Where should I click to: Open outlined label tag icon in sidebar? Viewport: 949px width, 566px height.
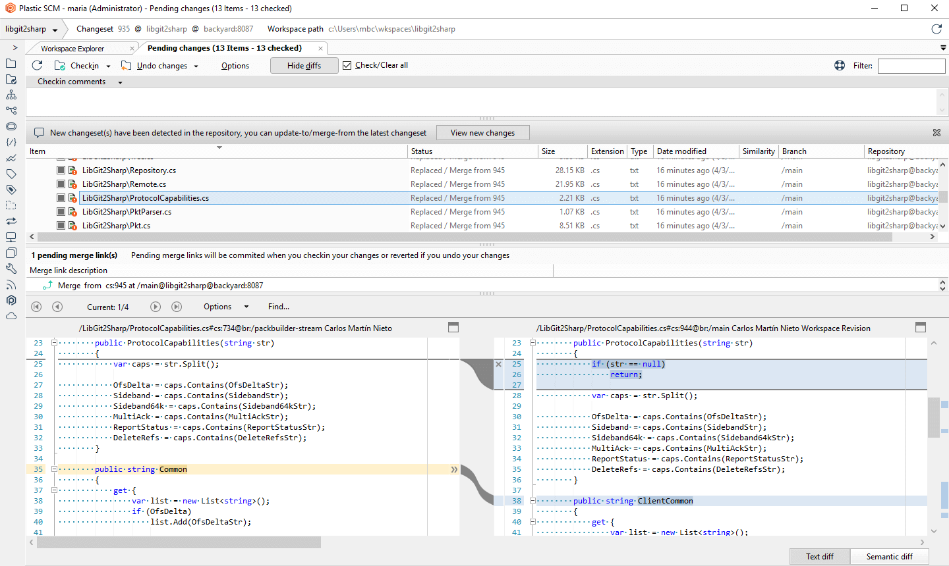11,174
